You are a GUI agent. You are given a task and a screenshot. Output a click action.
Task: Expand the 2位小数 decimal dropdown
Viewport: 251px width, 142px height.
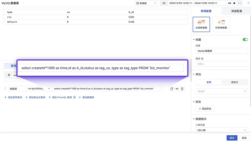pos(222,130)
